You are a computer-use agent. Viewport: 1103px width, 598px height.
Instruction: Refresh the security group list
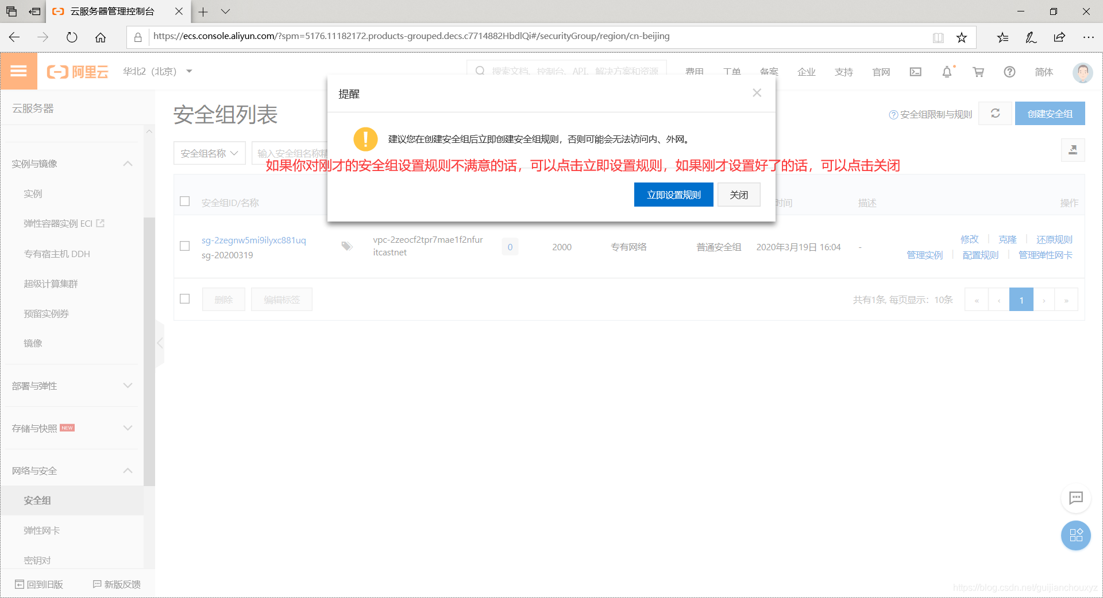pyautogui.click(x=996, y=113)
